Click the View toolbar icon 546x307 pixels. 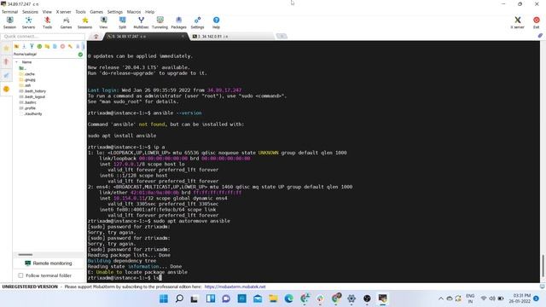point(104,23)
